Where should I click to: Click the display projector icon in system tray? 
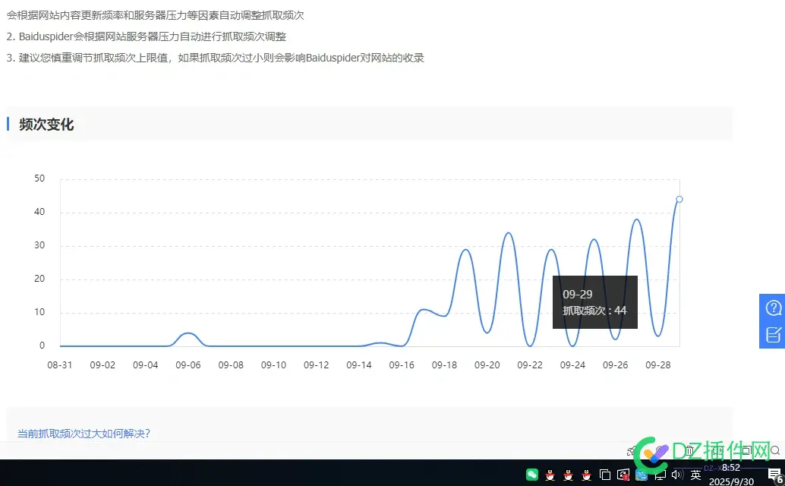(660, 475)
